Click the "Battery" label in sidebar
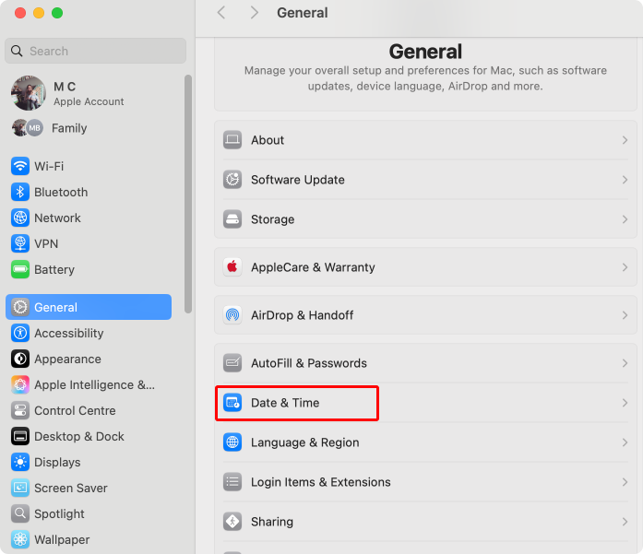643x554 pixels. coord(54,269)
